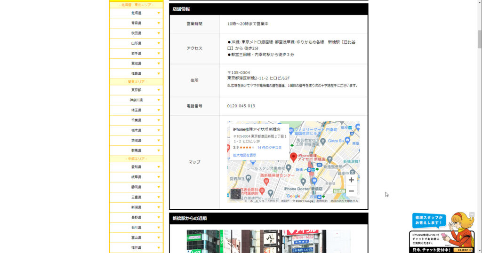Click the 愛宕神社 shrine marker on map
Screen dimensions: 482x253
point(249,178)
